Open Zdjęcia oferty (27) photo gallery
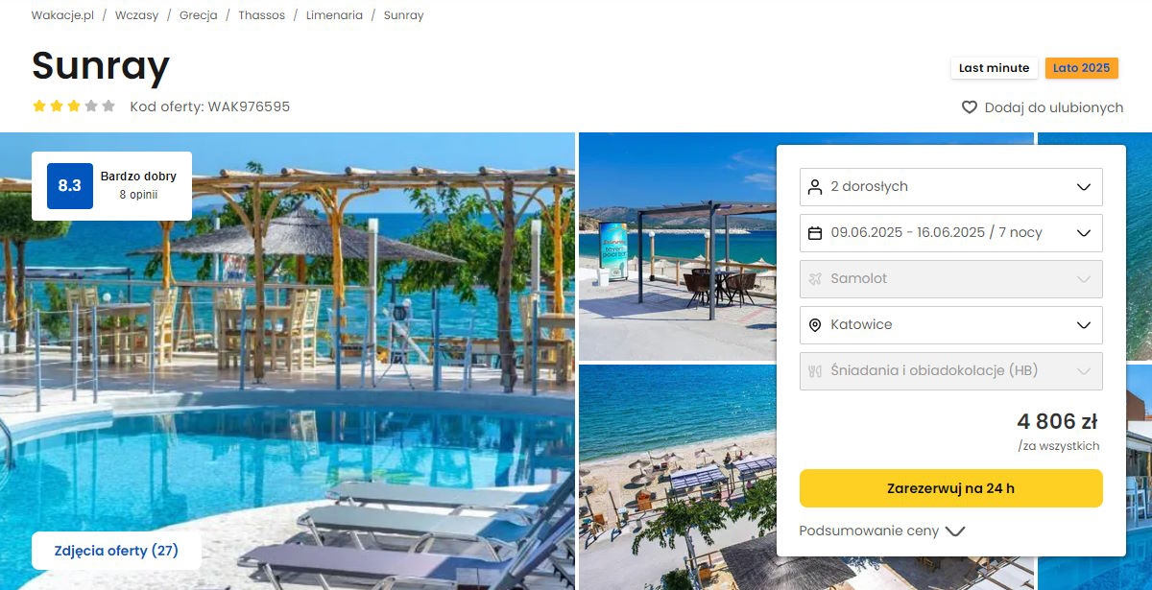Image resolution: width=1152 pixels, height=590 pixels. [x=116, y=551]
